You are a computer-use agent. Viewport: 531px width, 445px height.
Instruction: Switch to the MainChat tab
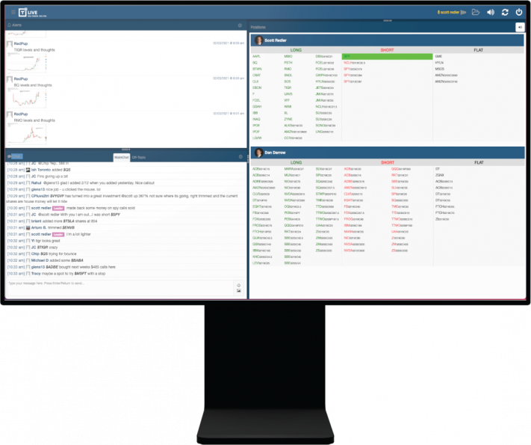pos(122,157)
